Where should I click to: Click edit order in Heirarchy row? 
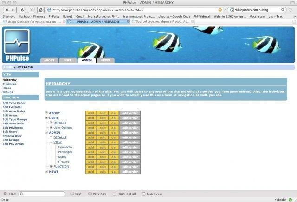point(130,147)
